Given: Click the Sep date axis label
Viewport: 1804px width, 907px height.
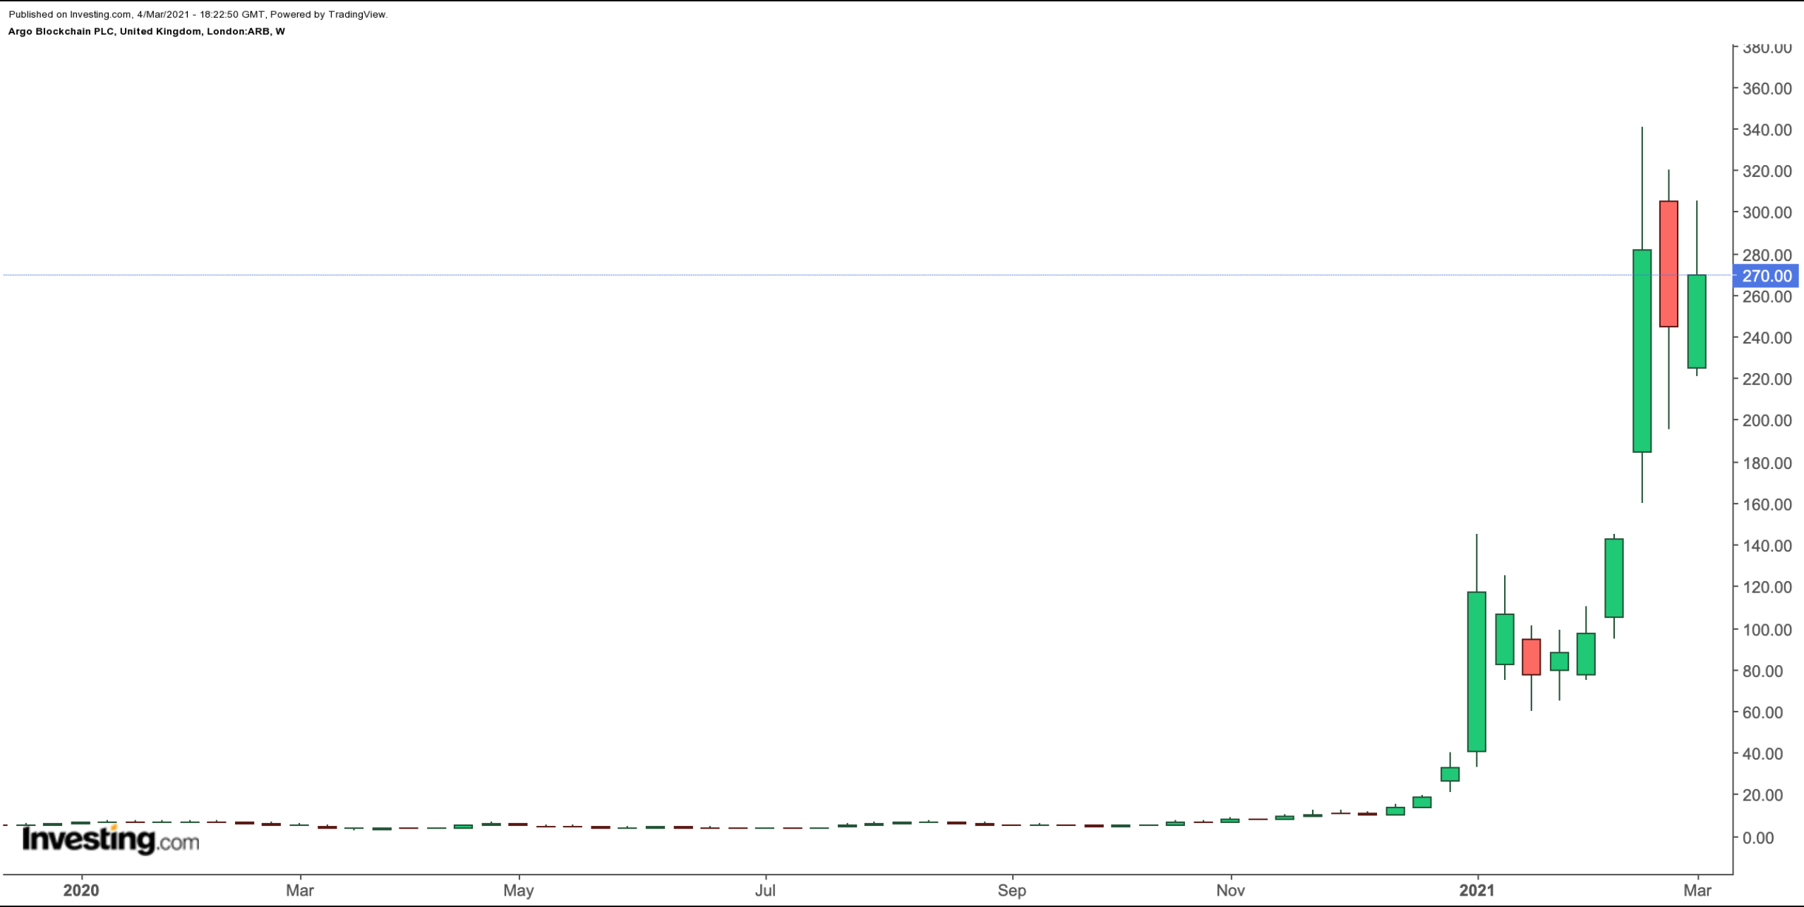Looking at the screenshot, I should pos(1012,891).
